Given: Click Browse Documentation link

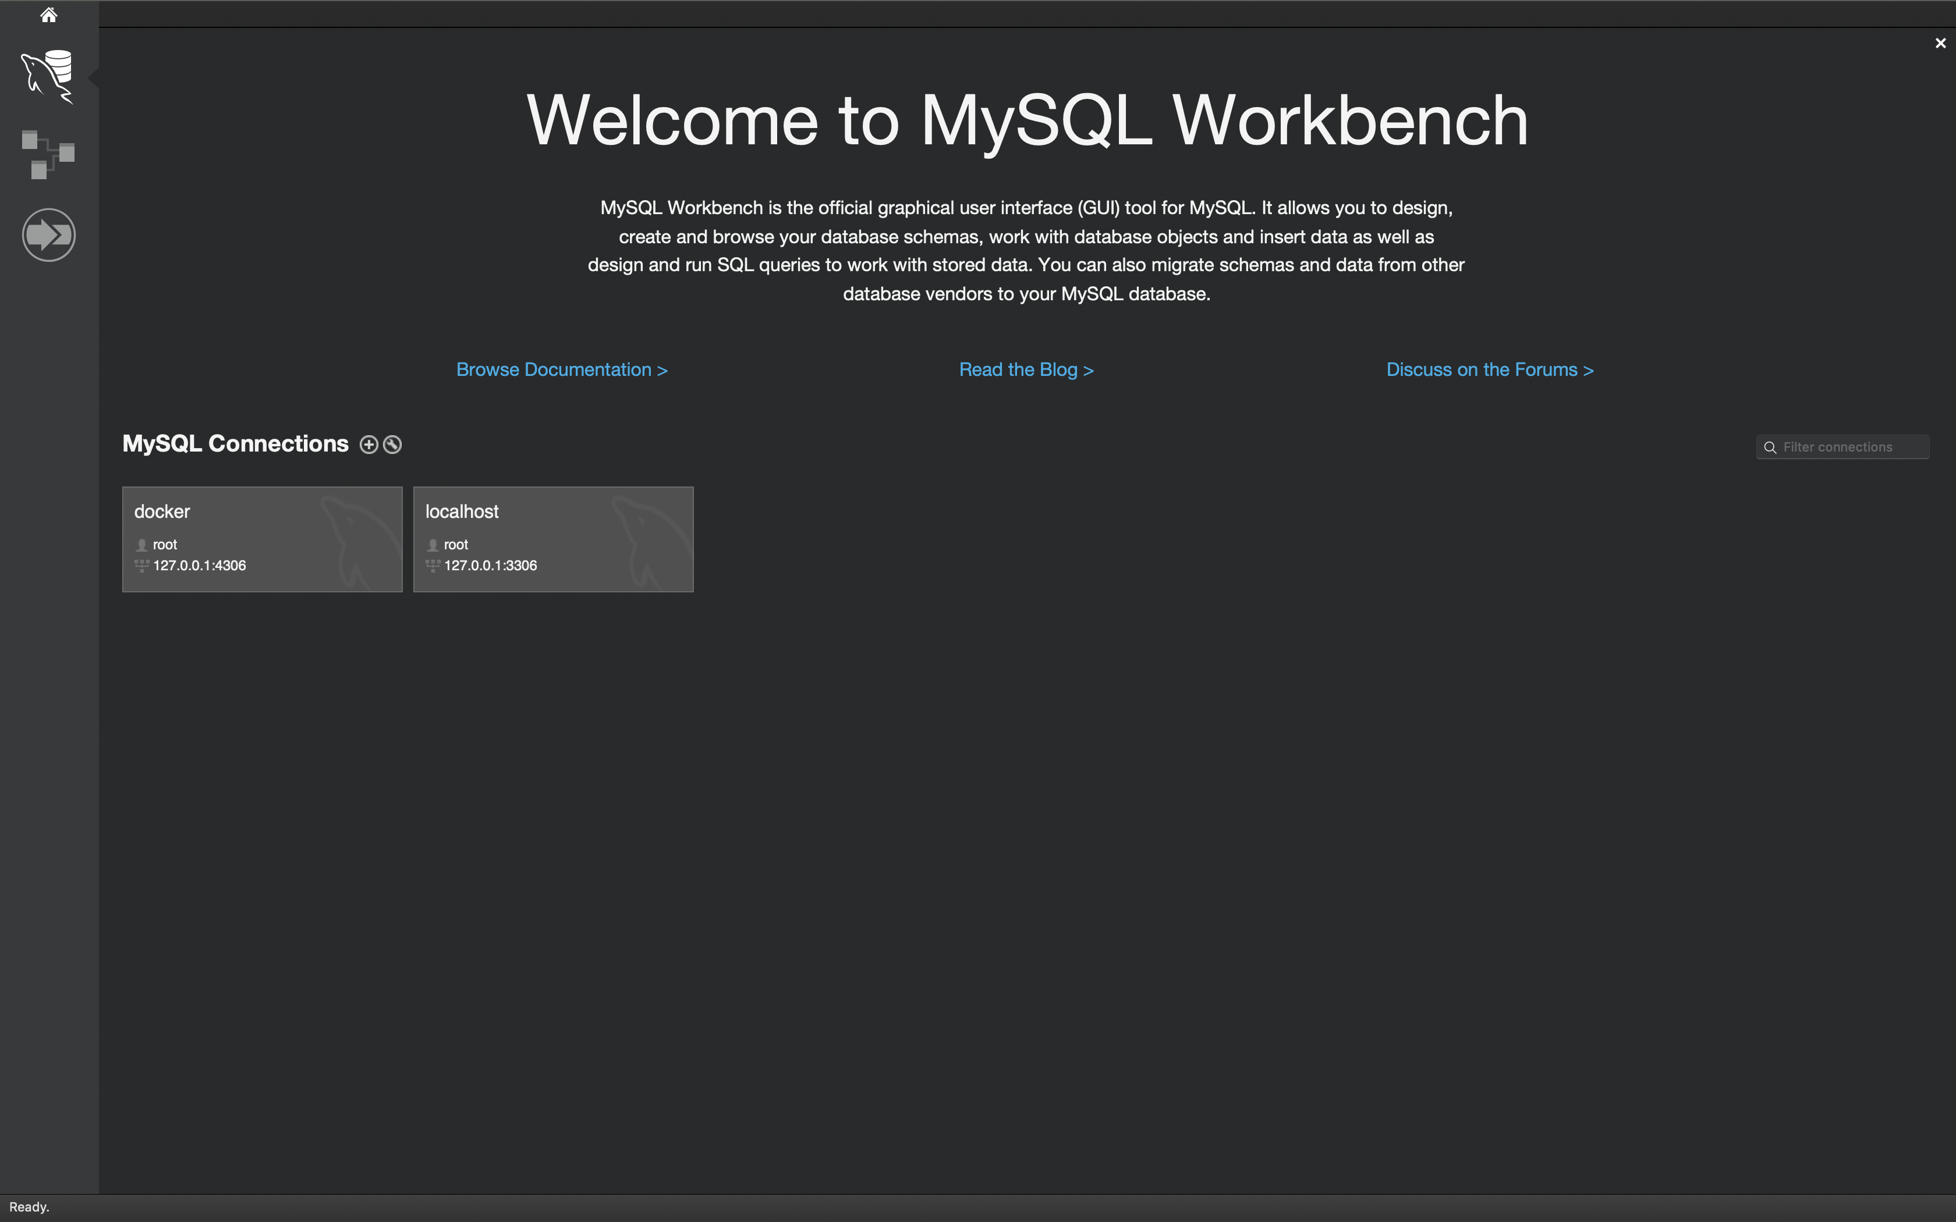Looking at the screenshot, I should click(562, 370).
